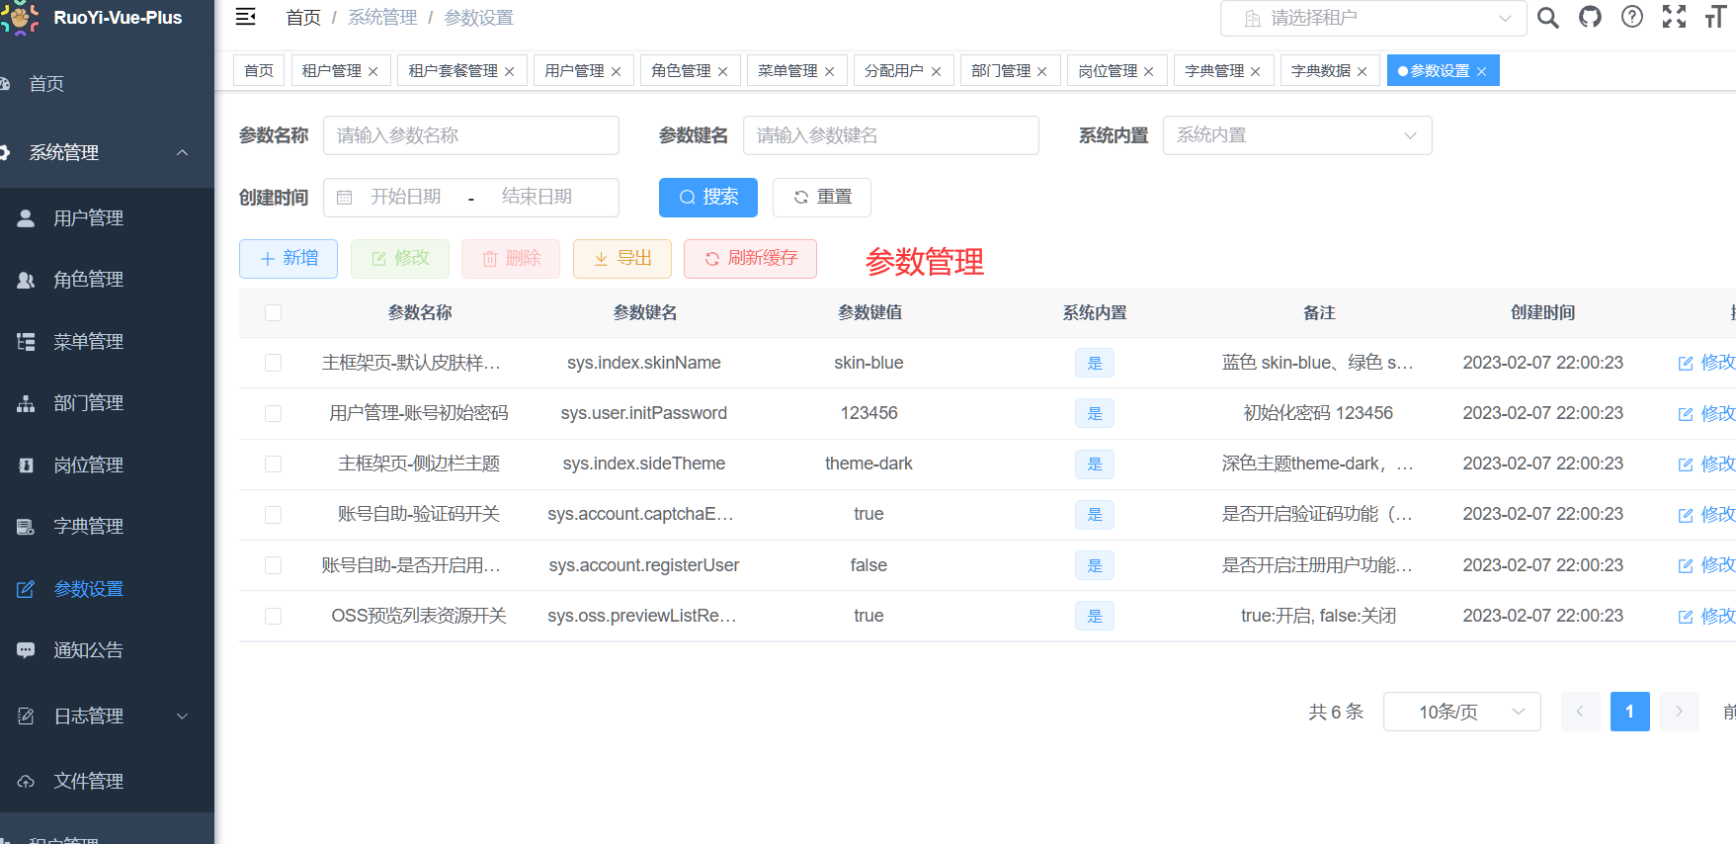
Task: Click the 导出 button
Action: (x=622, y=259)
